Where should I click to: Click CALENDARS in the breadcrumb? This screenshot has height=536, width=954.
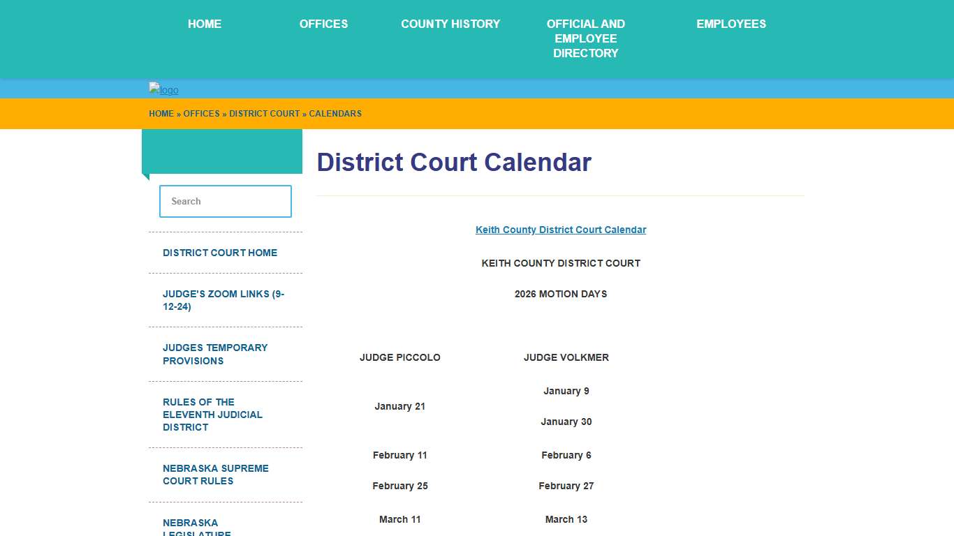[335, 114]
